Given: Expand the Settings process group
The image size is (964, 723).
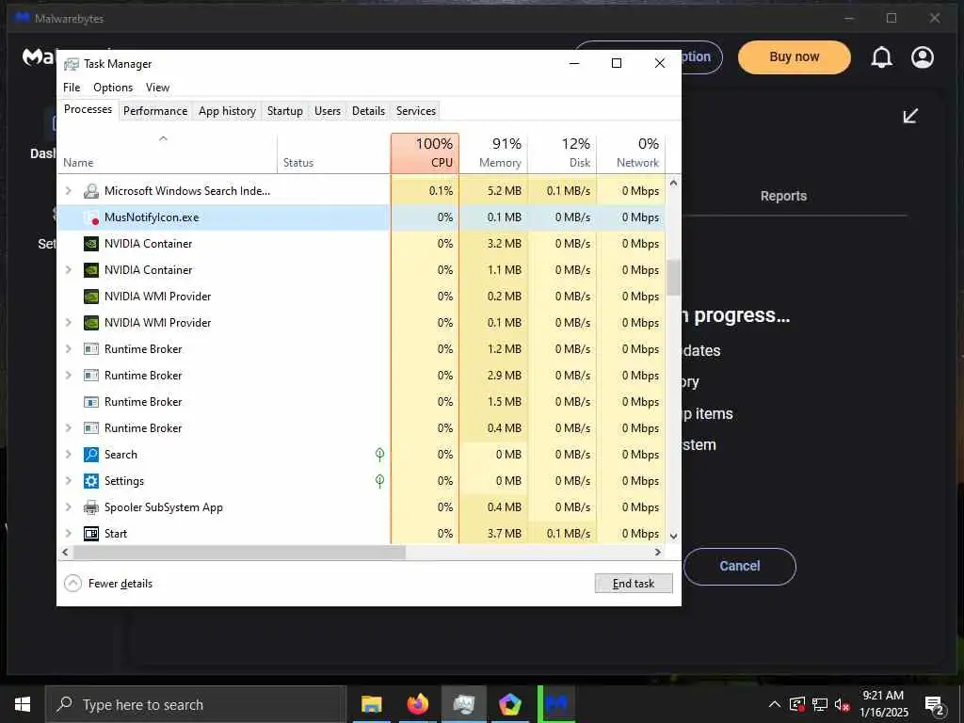Looking at the screenshot, I should (x=68, y=481).
